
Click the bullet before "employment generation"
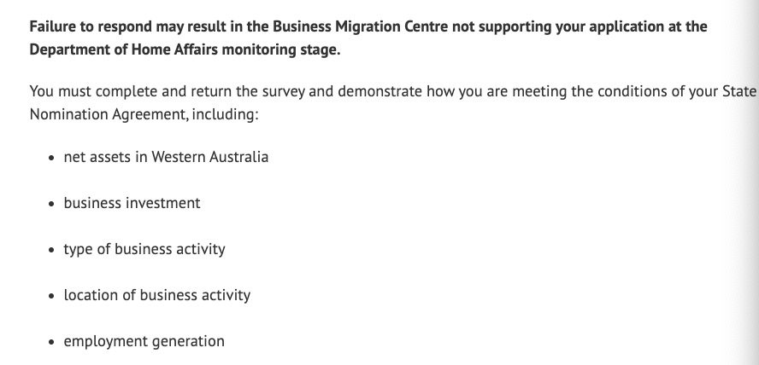tap(53, 342)
